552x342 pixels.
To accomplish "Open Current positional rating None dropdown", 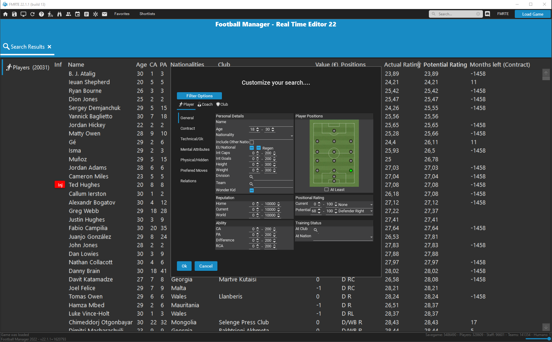I will pyautogui.click(x=355, y=204).
